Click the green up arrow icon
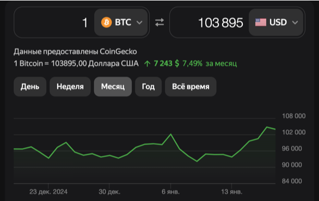 (x=148, y=64)
